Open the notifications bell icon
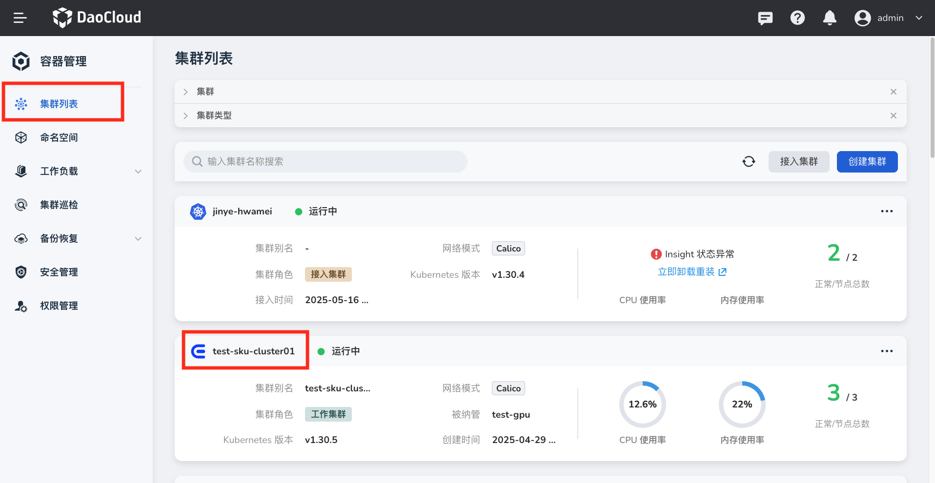This screenshot has width=935, height=483. tap(830, 18)
